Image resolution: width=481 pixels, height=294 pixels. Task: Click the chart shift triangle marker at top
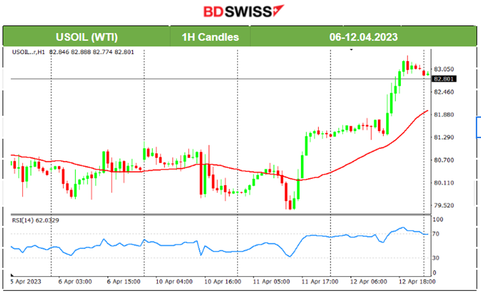(x=351, y=50)
